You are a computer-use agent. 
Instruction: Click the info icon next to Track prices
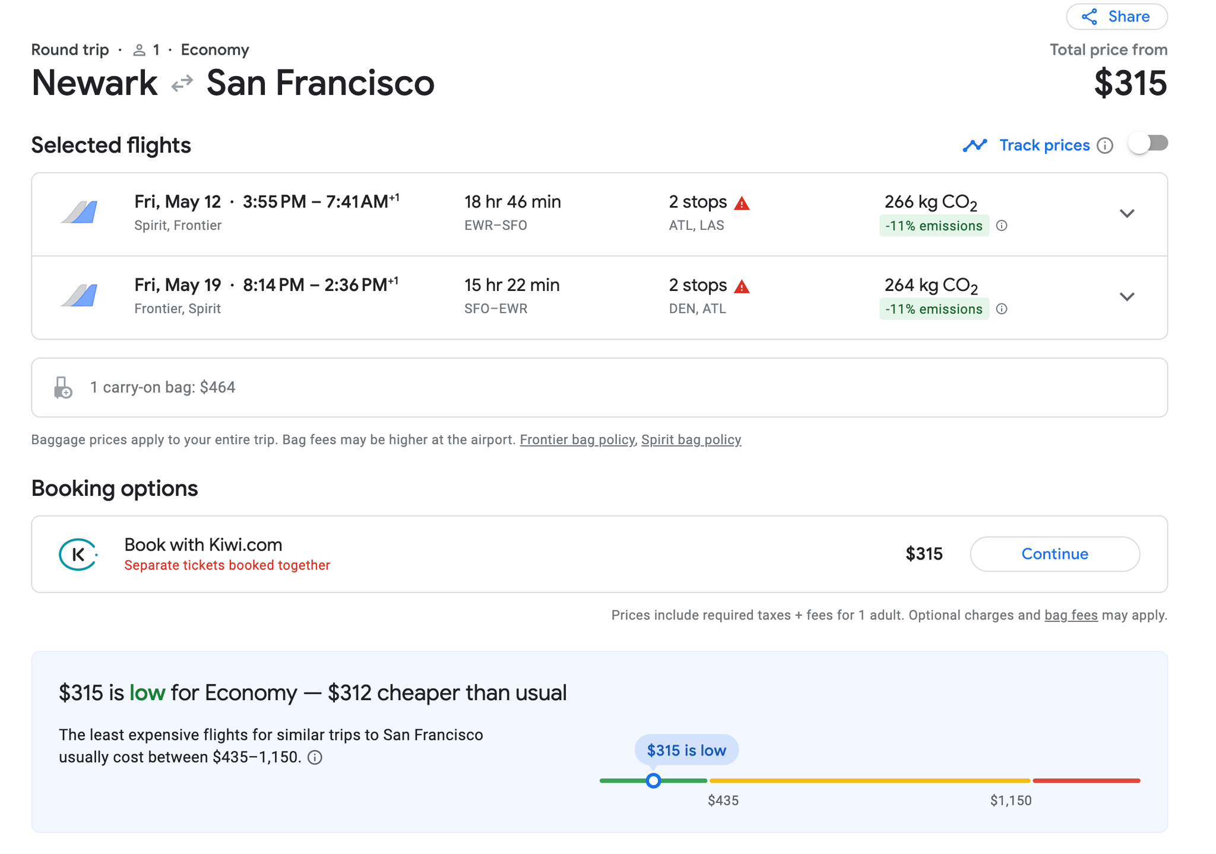(1105, 146)
